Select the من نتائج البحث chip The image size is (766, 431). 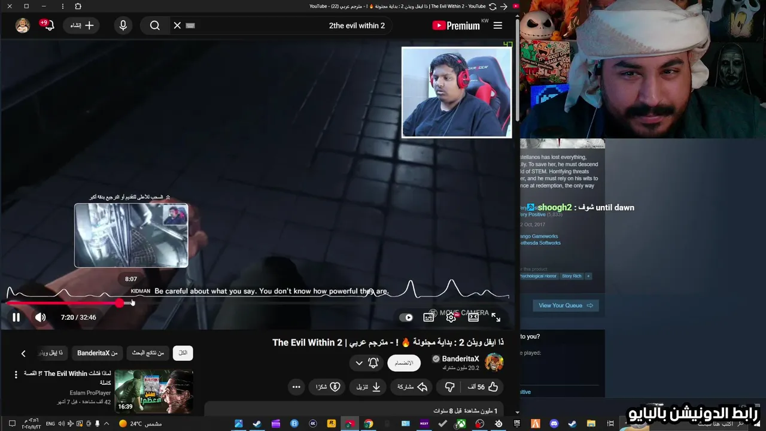tap(148, 353)
